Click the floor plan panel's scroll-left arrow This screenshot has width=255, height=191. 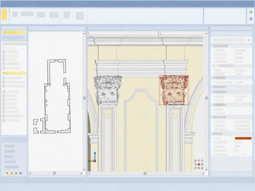tap(30, 173)
